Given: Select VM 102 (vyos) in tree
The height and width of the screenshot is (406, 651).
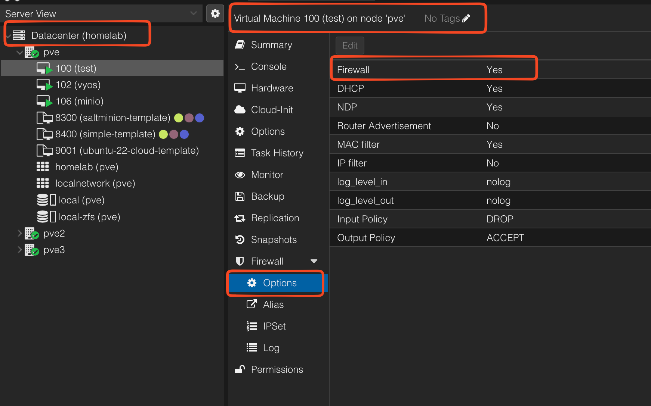Looking at the screenshot, I should coord(78,85).
